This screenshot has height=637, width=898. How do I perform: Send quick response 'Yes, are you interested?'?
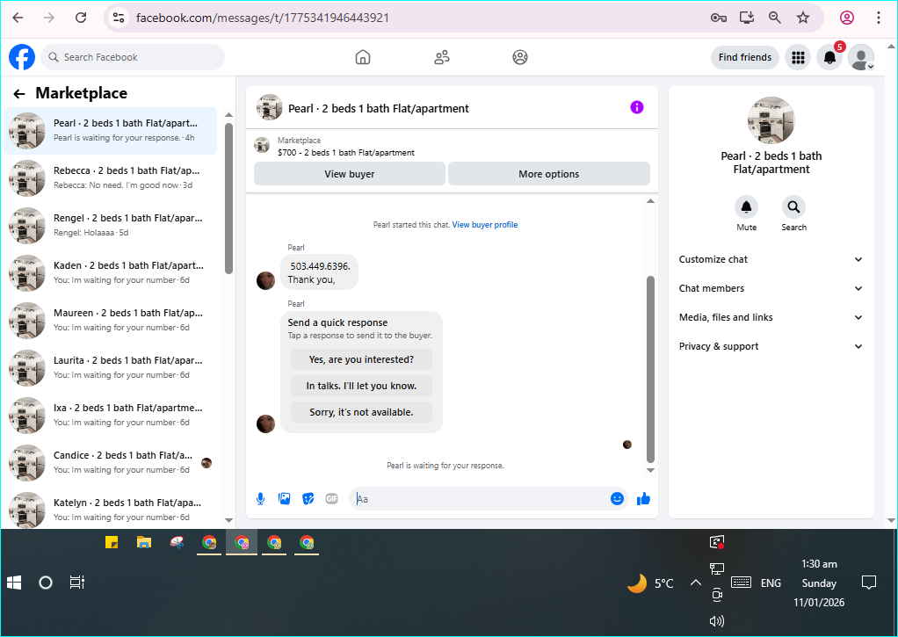coord(361,359)
